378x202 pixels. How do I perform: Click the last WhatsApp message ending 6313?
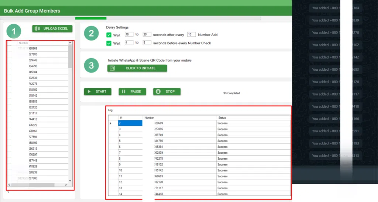335,156
